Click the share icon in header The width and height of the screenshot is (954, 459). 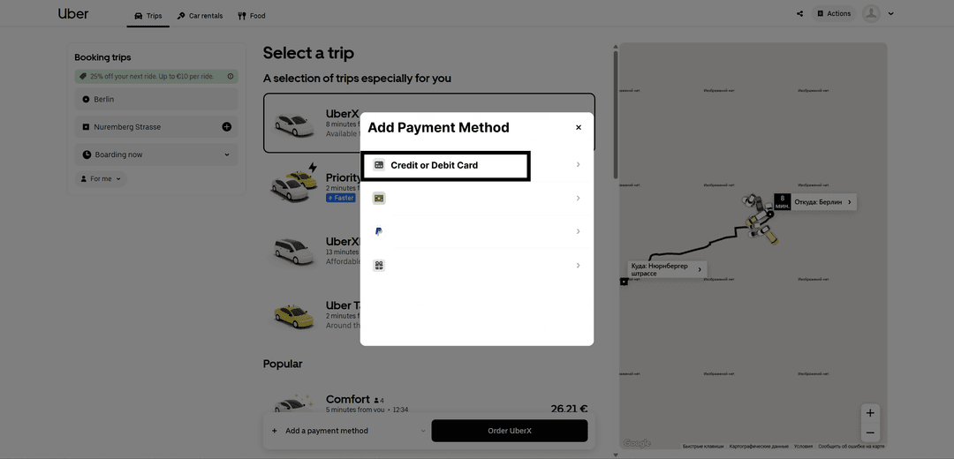point(799,14)
